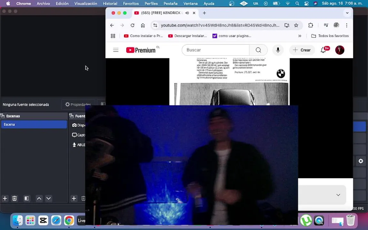Viewport: 368px width, 230px height.
Task: Add a new scene in OBS
Action: point(5,199)
